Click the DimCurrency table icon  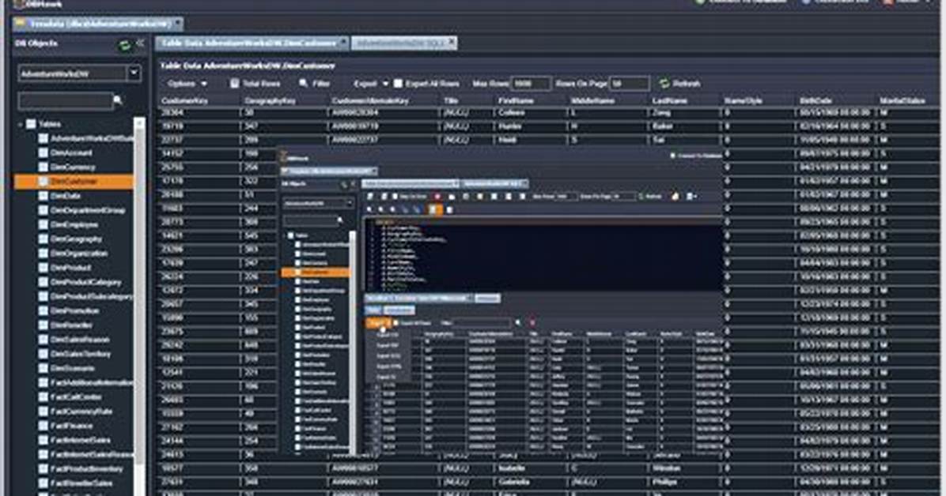[44, 167]
